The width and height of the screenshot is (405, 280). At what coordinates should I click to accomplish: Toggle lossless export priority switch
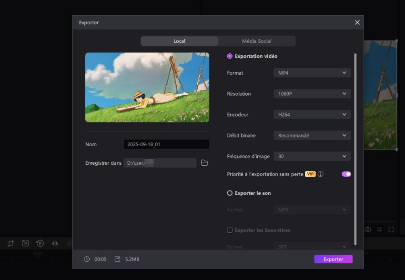(346, 174)
